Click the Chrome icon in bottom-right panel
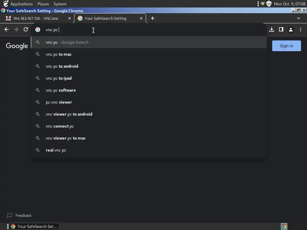 tap(284, 226)
